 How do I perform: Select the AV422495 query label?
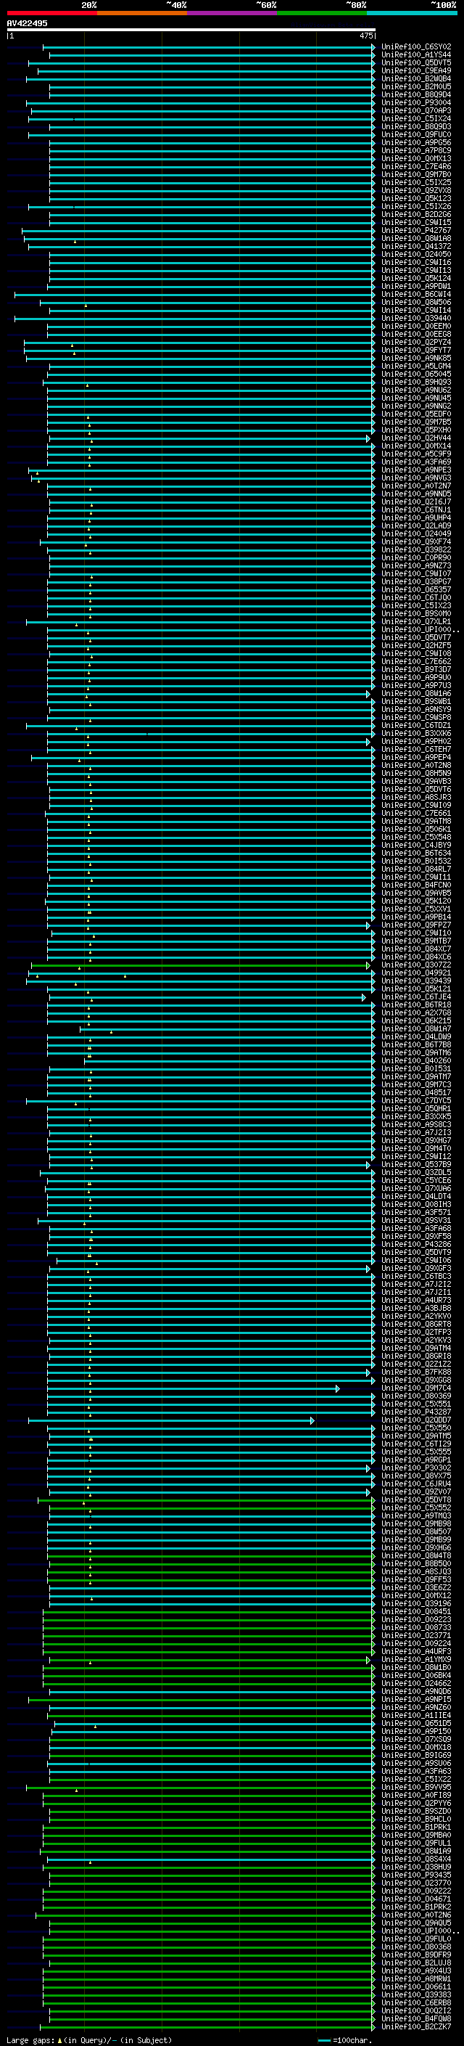pos(27,23)
